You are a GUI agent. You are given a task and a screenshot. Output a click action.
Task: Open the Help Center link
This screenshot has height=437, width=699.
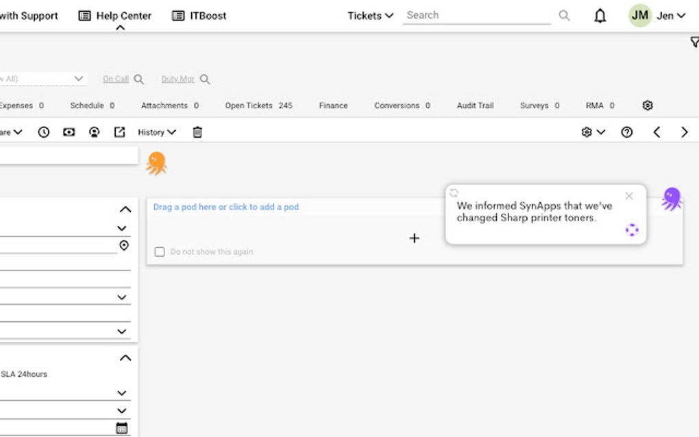coord(115,16)
